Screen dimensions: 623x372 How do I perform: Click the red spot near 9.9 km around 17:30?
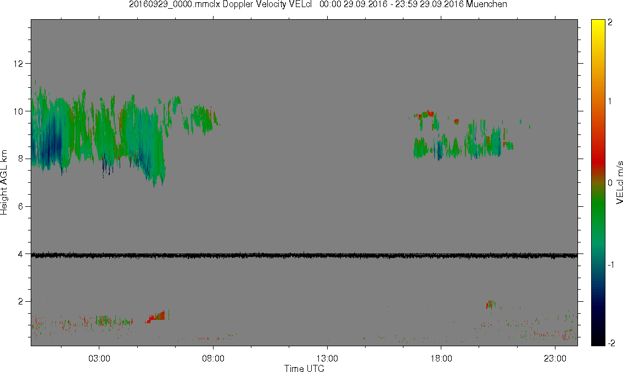tap(427, 114)
